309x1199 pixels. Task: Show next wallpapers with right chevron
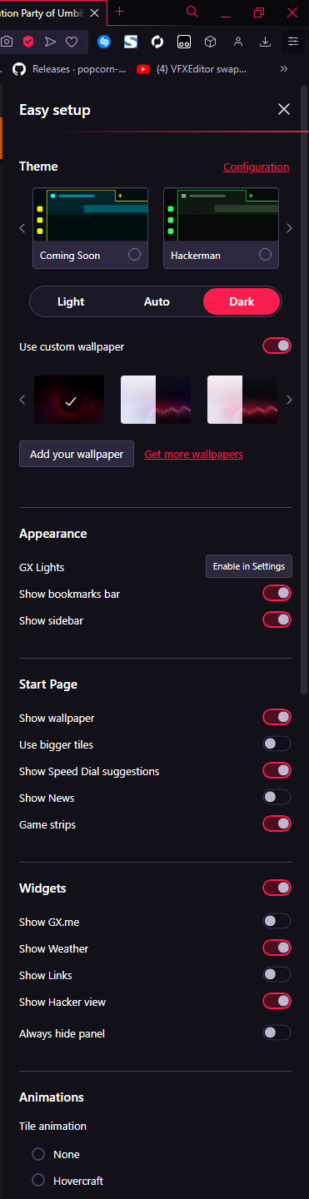289,400
